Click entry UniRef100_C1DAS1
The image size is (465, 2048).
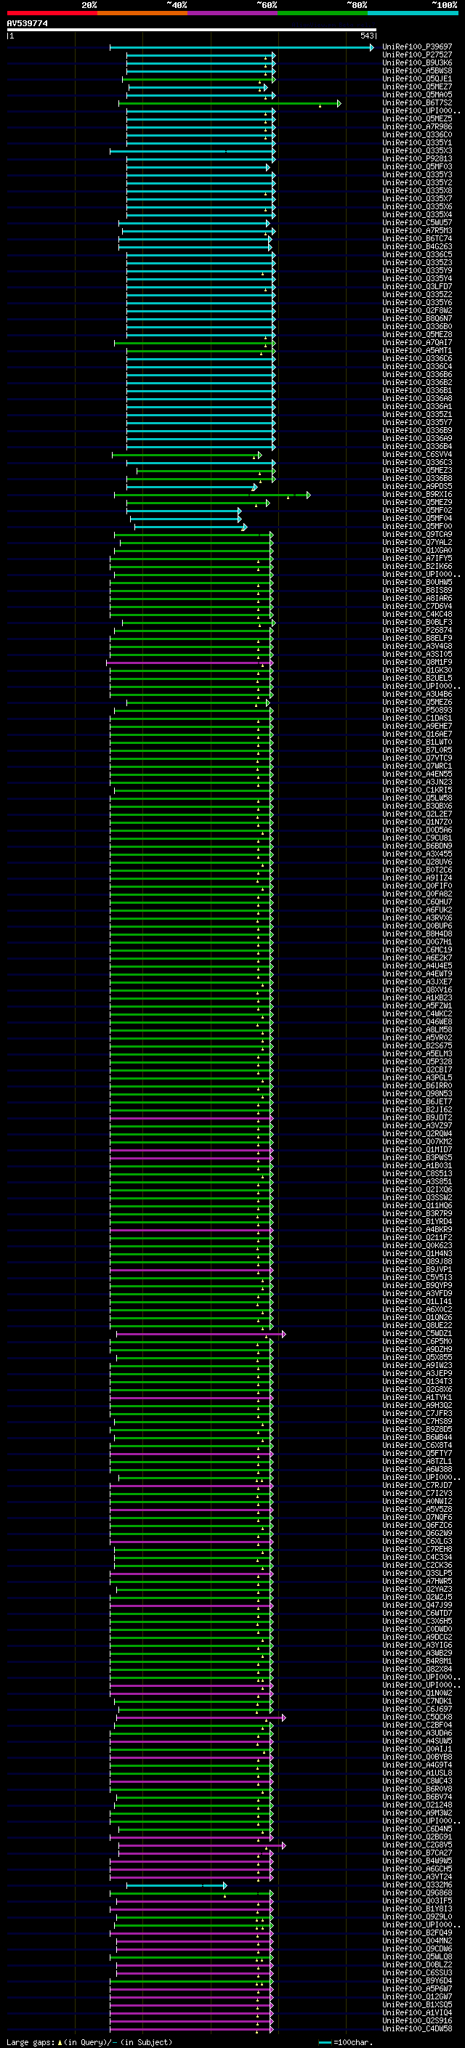coord(417,718)
